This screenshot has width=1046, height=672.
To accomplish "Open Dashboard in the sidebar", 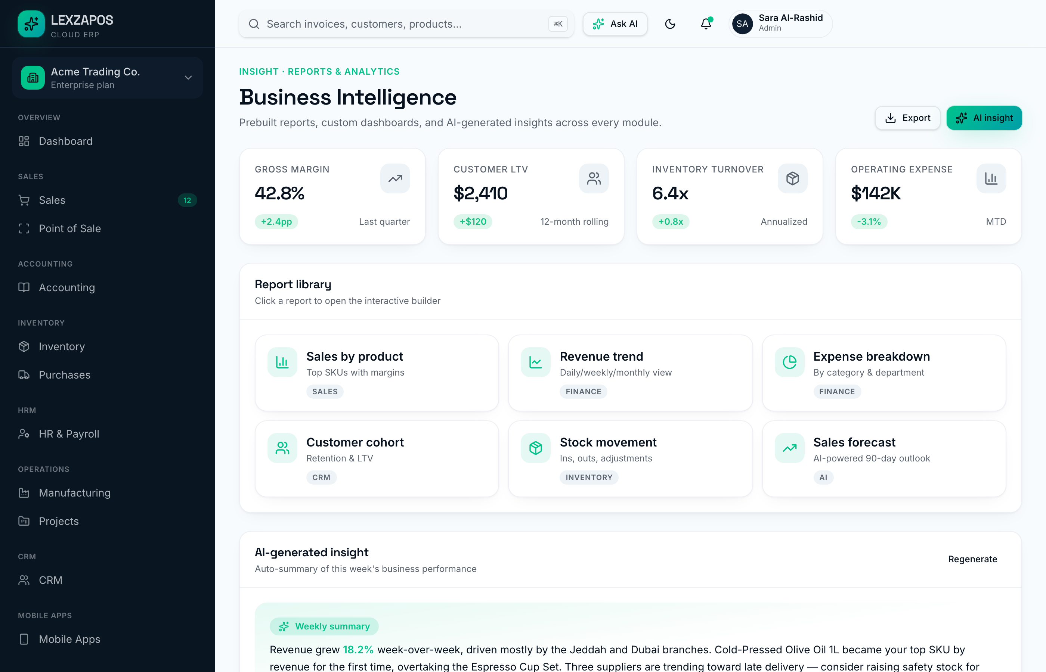I will pyautogui.click(x=107, y=141).
